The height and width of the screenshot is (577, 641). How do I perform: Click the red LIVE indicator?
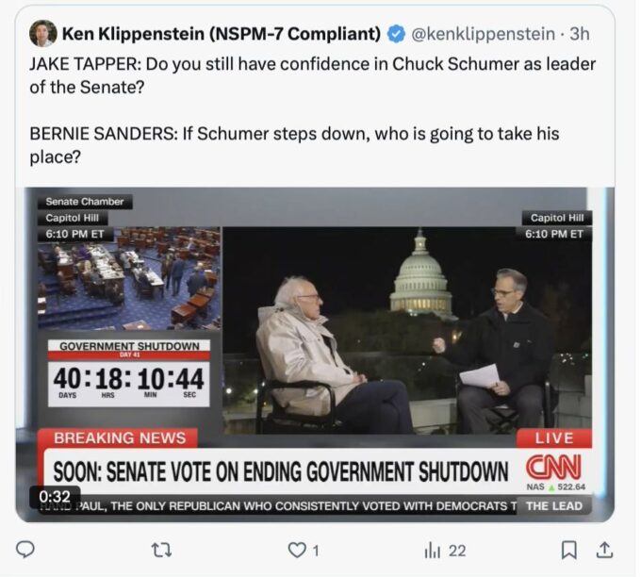tap(553, 438)
